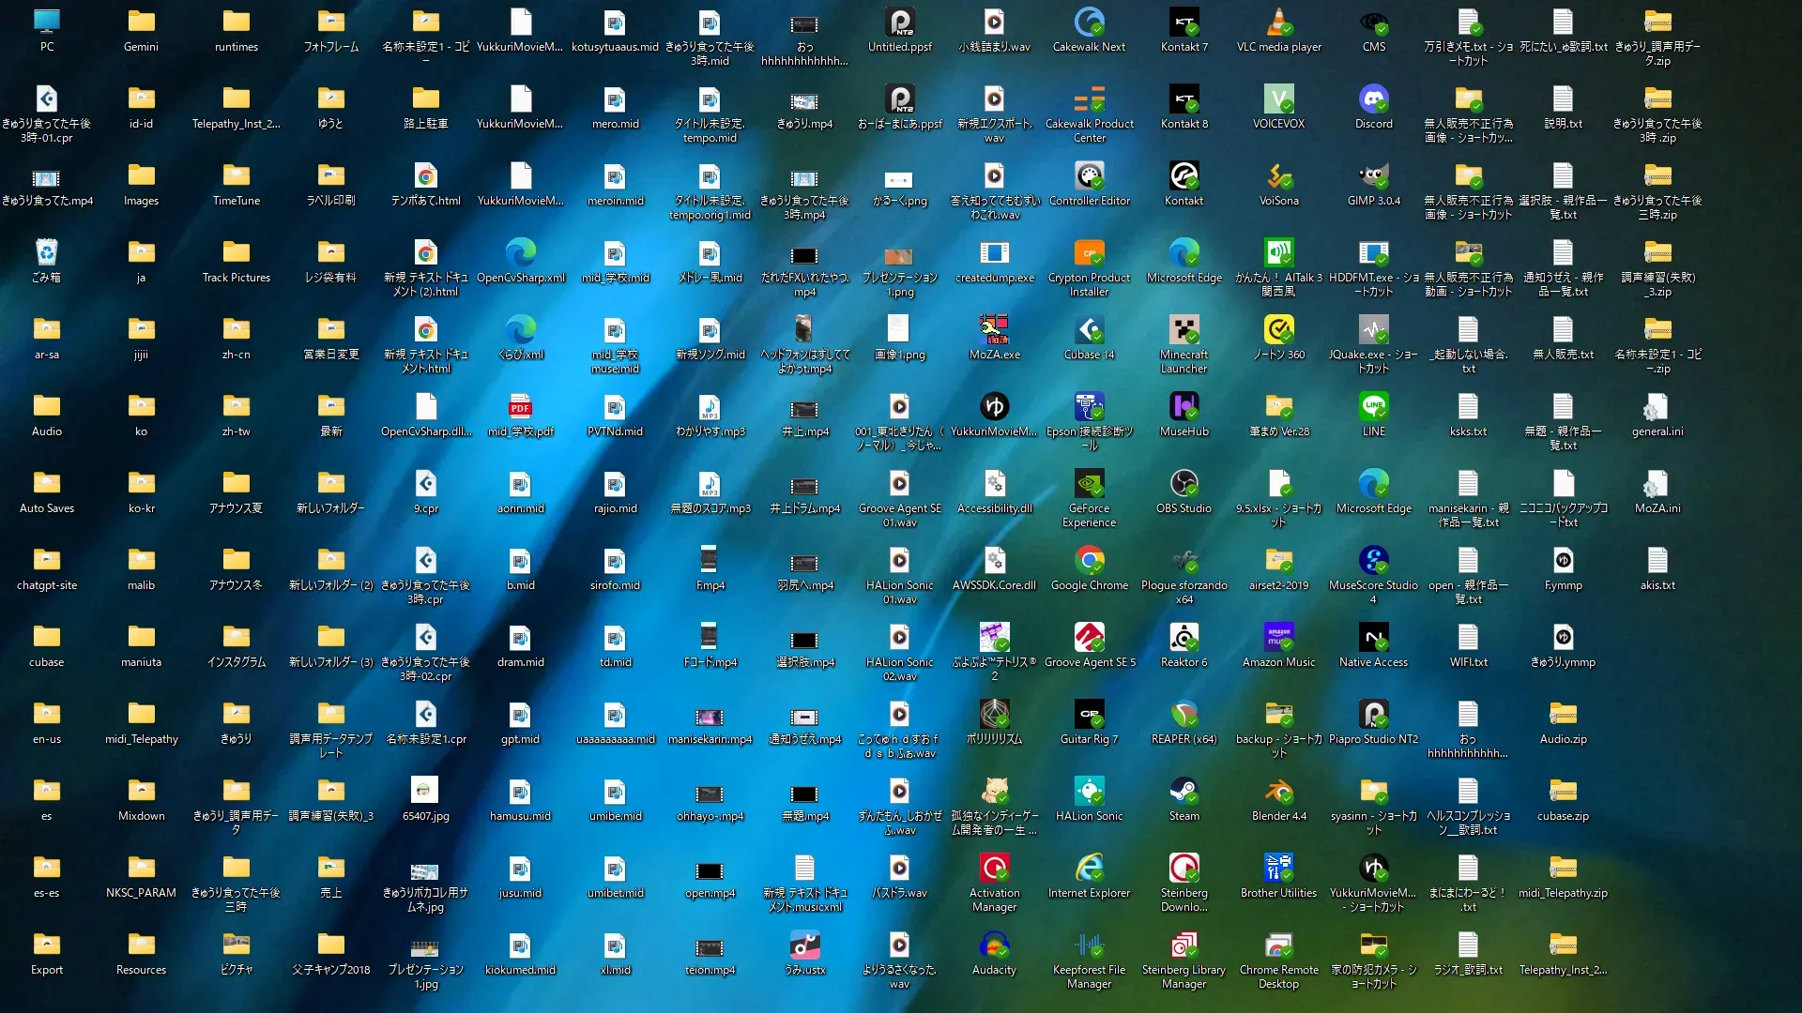Click the Cakewalk Next shortcut
1802x1013 pixels.
click(x=1089, y=23)
